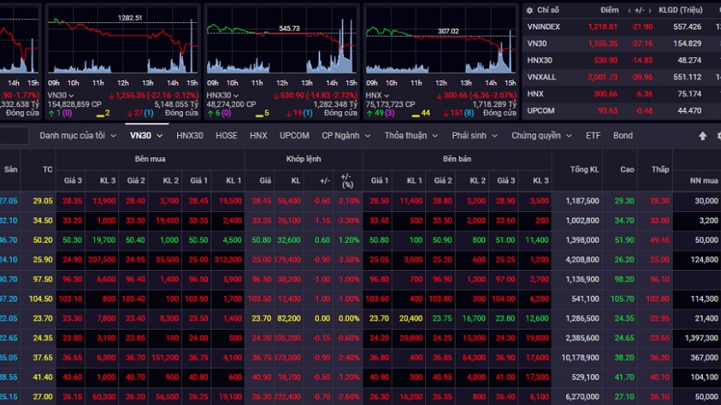Click the up arrow icon in tab bar
Image resolution: width=721 pixels, height=405 pixels.
pyautogui.click(x=702, y=136)
